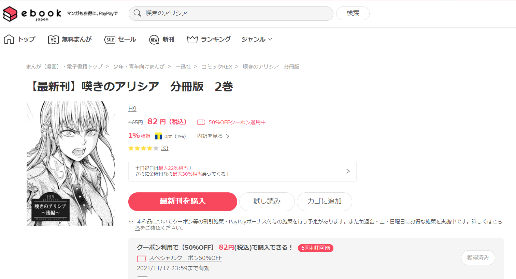Click the 2021/11/17 23:59まで有効 expiry text

click(173, 268)
